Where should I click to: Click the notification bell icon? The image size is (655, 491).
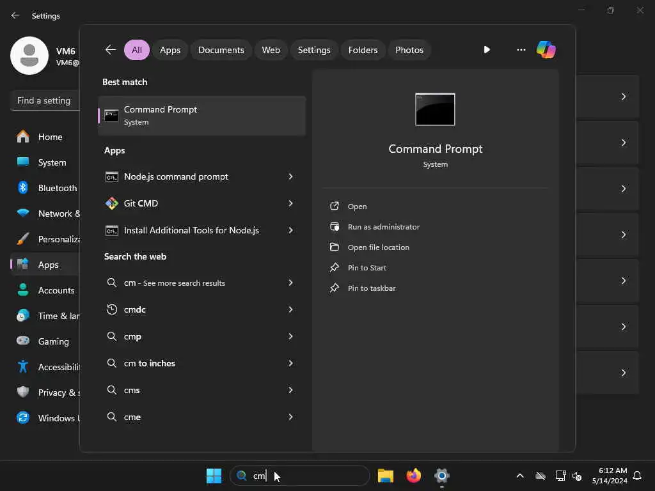tap(637, 476)
